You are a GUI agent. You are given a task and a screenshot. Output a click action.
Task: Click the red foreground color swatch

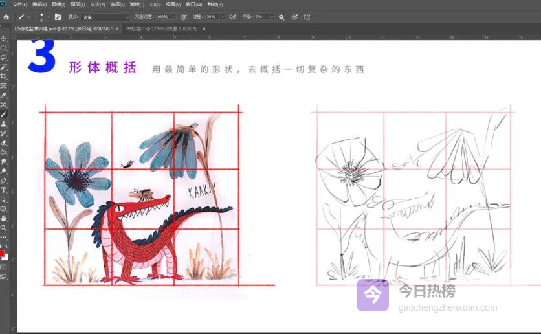[3, 253]
